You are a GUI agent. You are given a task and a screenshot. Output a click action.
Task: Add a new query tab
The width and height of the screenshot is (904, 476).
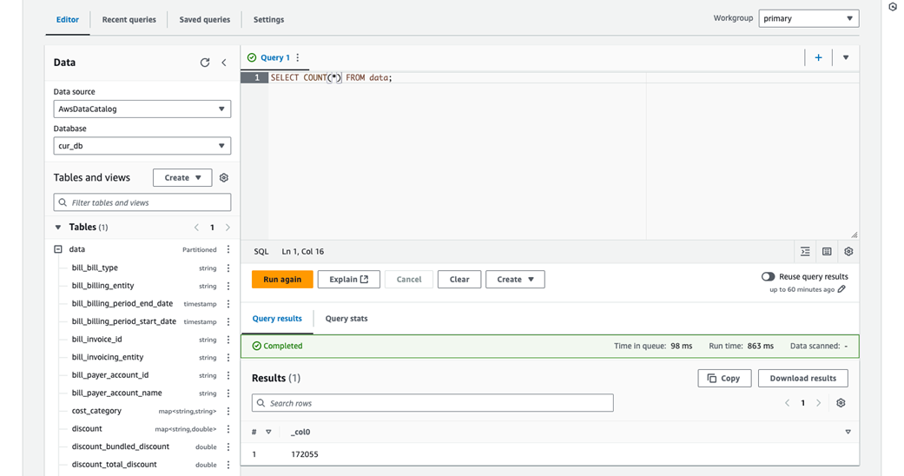pyautogui.click(x=818, y=57)
